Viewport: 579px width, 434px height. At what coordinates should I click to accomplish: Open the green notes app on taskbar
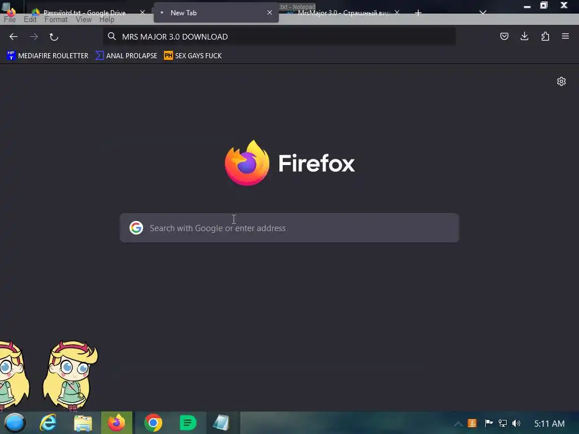(x=188, y=423)
